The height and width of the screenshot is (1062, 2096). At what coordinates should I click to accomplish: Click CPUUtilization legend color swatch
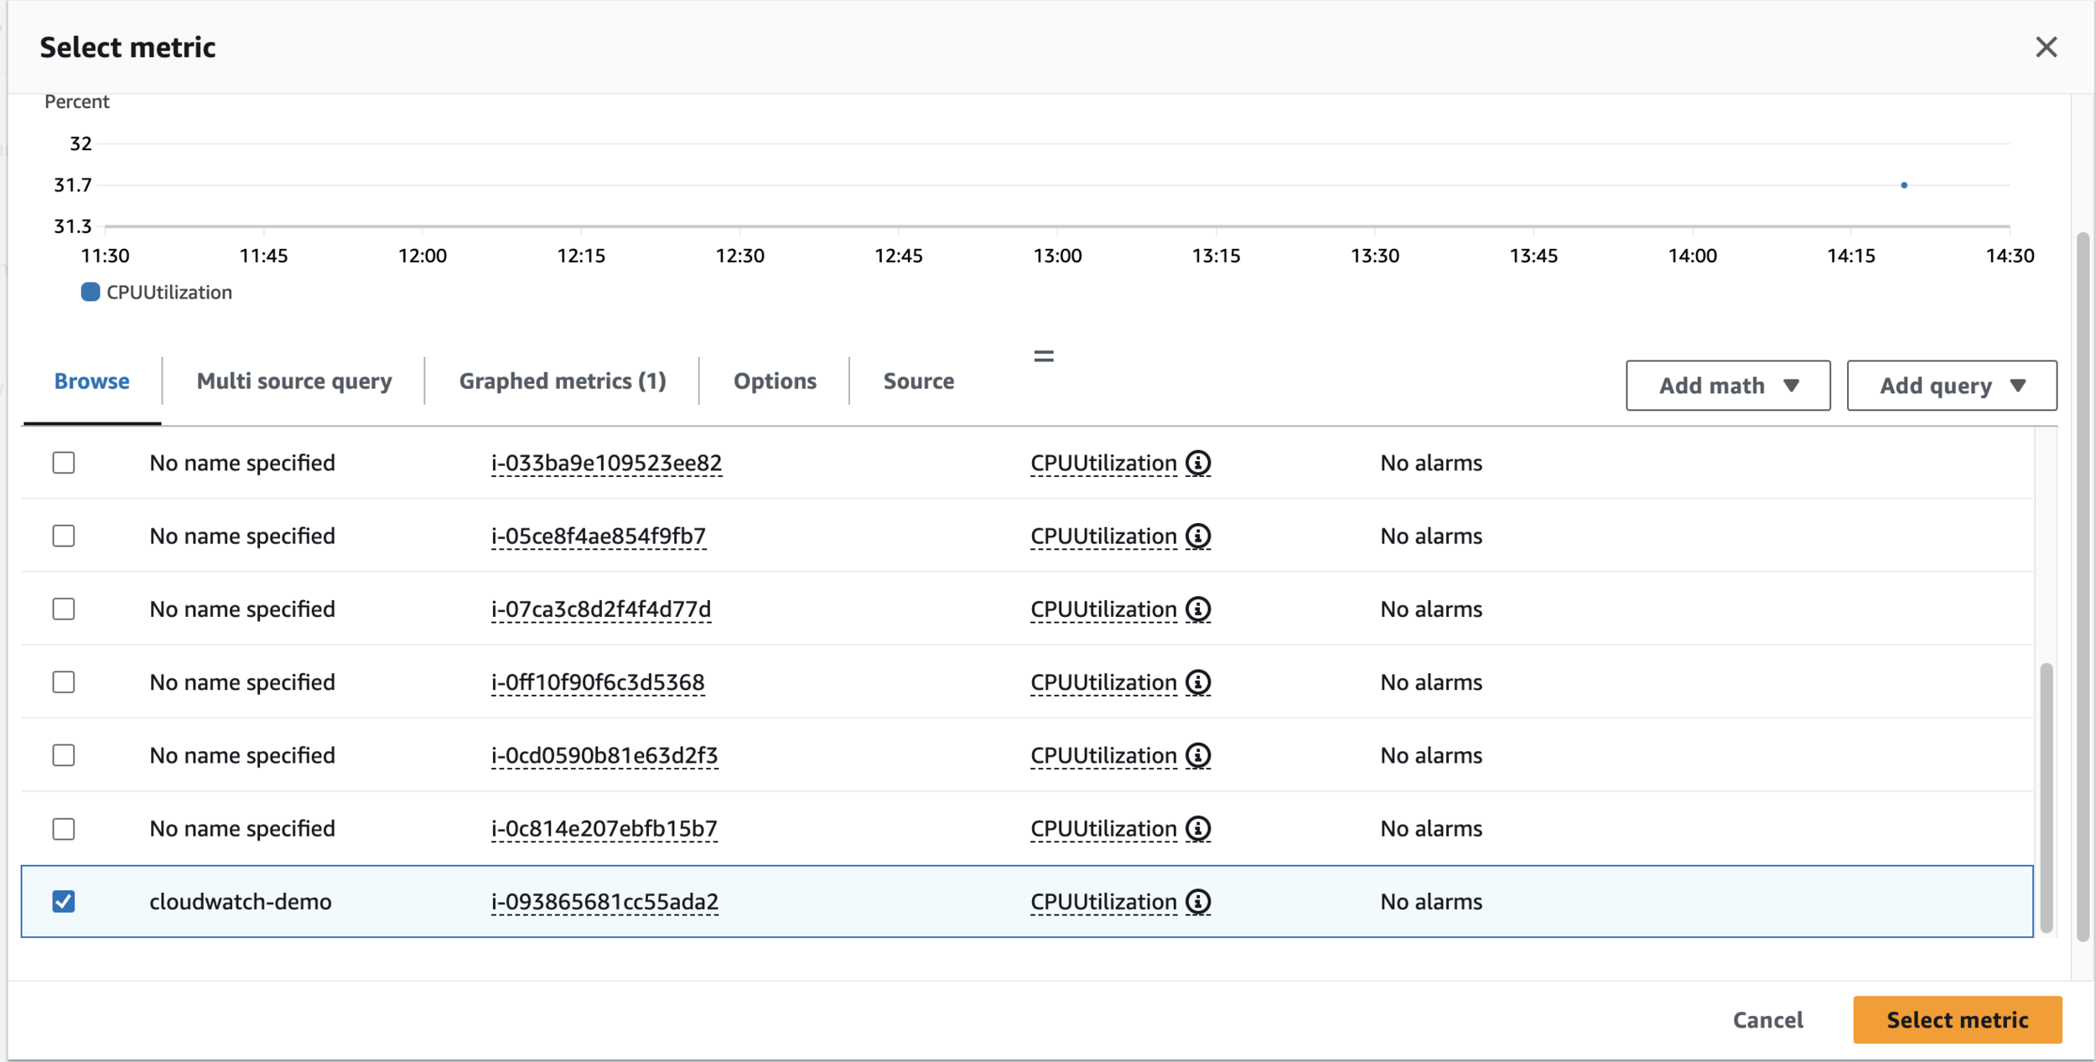click(x=90, y=292)
